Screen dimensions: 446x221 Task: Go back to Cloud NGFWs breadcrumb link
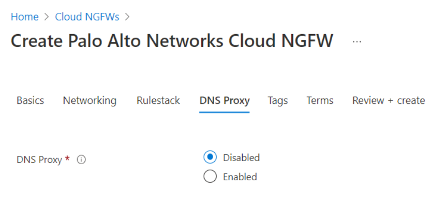[87, 17]
